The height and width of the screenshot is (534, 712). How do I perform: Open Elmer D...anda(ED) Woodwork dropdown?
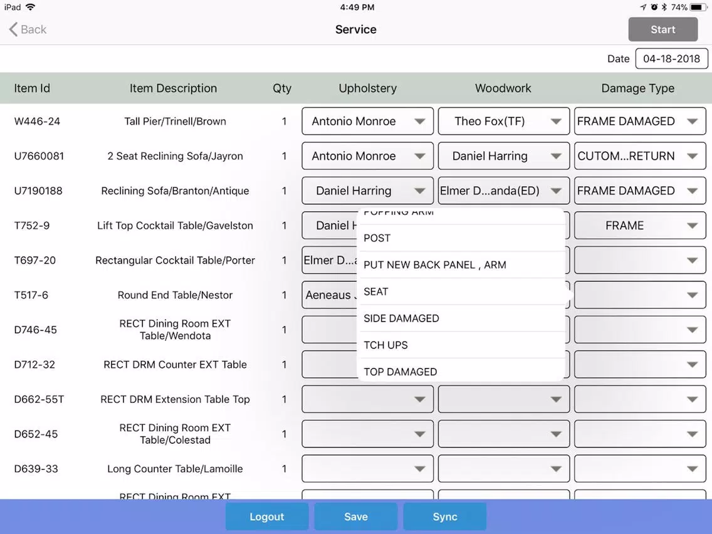503,191
